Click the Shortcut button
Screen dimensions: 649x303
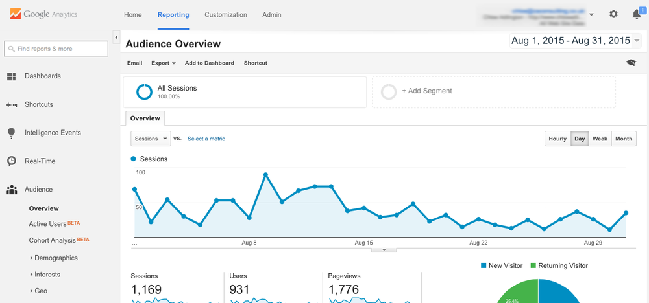pos(255,63)
